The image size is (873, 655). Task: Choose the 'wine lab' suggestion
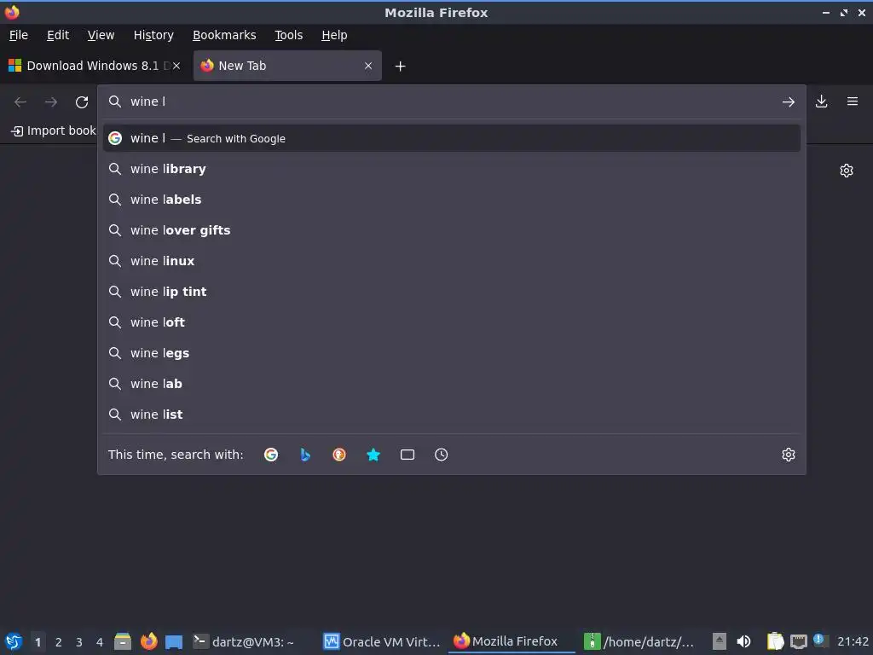[452, 384]
